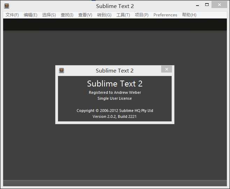Screen dimensions: 230x189
Task: Open the 文件(F) menu
Action: coord(12,15)
